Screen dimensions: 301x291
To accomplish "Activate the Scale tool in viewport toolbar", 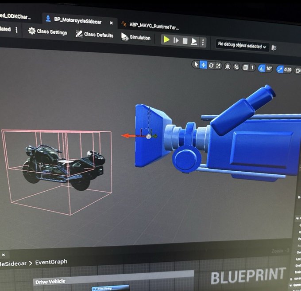I will (218, 66).
